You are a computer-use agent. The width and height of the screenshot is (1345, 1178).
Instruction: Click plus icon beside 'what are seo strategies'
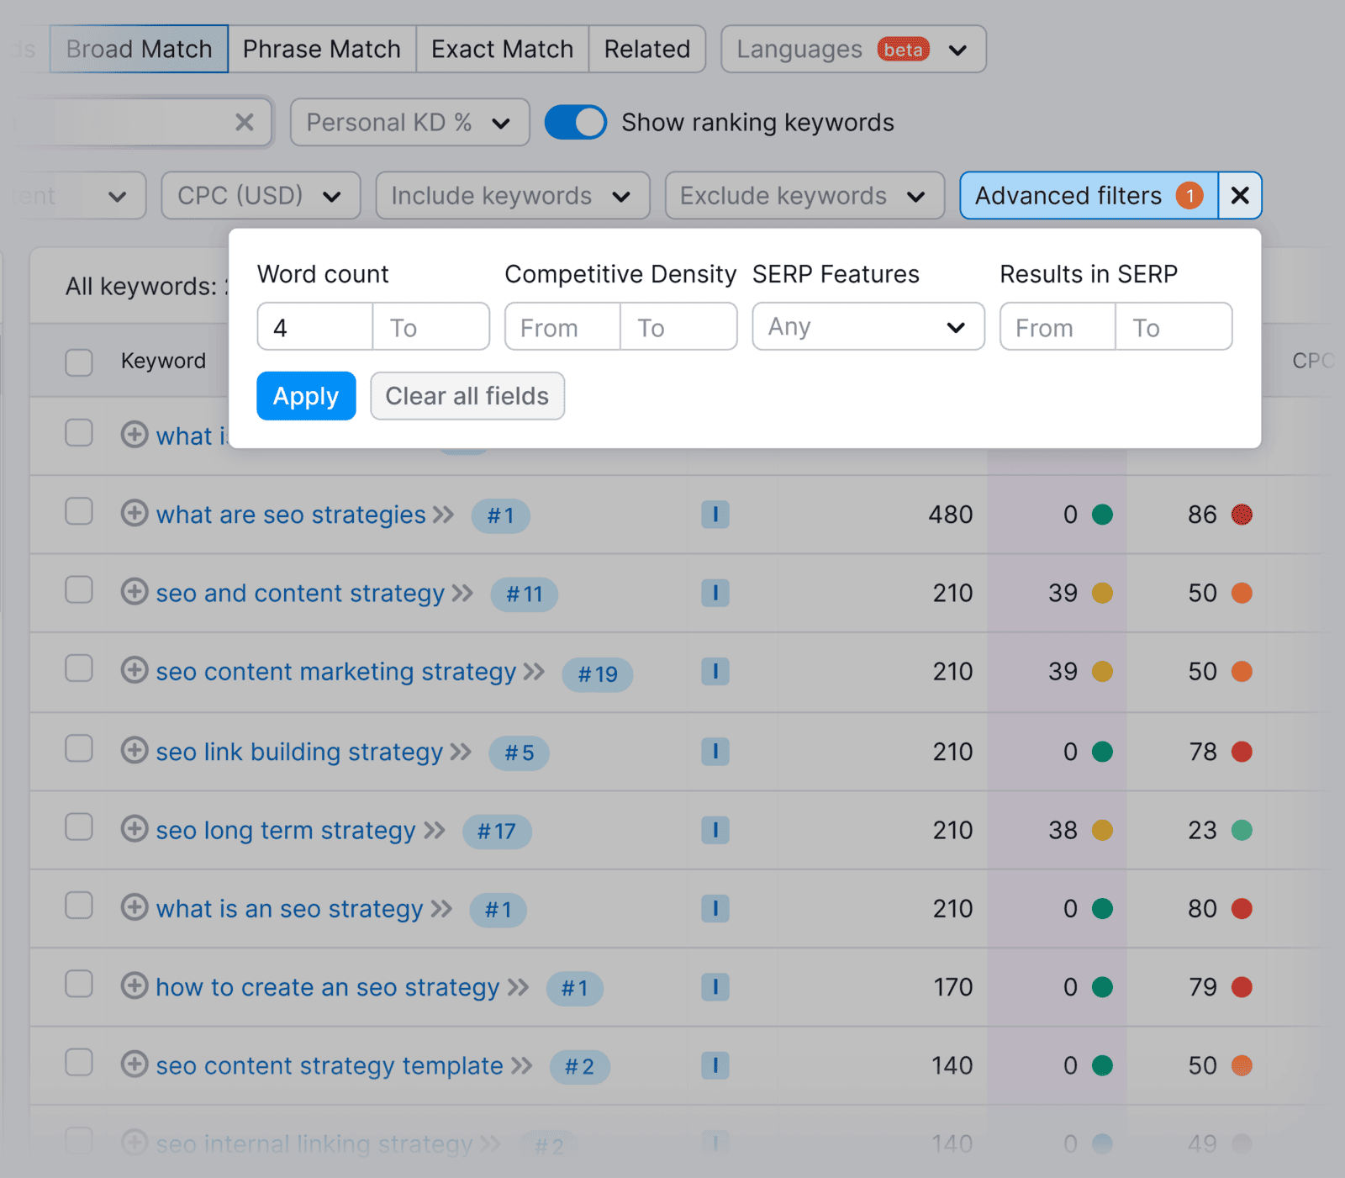coord(134,513)
